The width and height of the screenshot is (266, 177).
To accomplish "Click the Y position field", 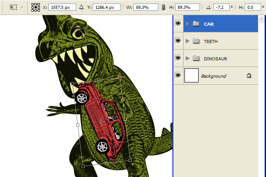I will (x=106, y=7).
